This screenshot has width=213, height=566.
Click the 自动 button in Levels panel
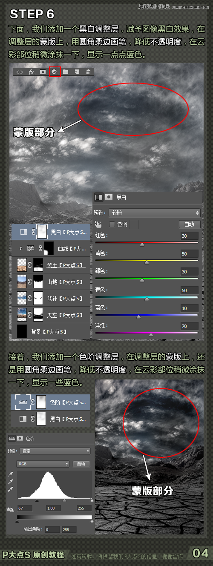pyautogui.click(x=81, y=464)
